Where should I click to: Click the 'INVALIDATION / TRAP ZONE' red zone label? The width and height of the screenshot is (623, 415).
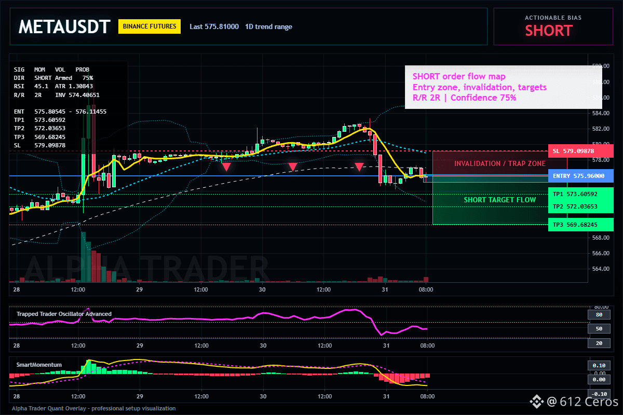click(x=499, y=163)
